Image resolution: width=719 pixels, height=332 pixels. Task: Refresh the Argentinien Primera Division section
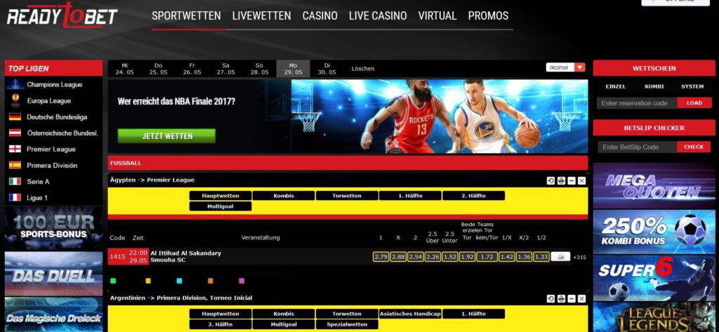click(550, 298)
